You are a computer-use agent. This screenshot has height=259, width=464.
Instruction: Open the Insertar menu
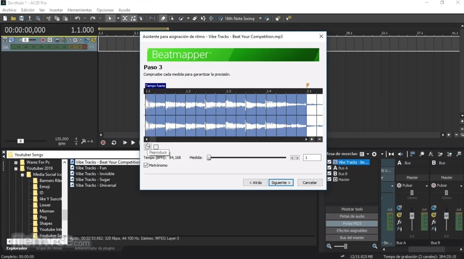click(56, 10)
